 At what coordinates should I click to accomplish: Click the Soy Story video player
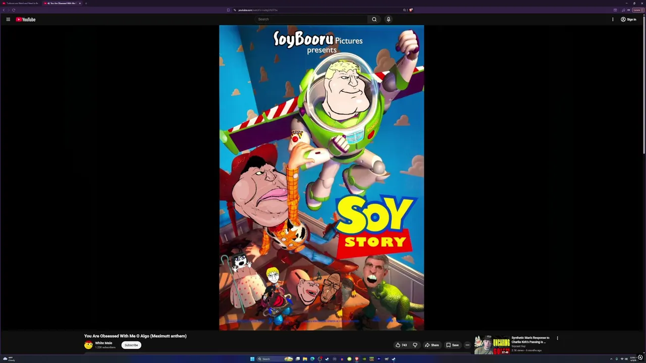(x=321, y=177)
